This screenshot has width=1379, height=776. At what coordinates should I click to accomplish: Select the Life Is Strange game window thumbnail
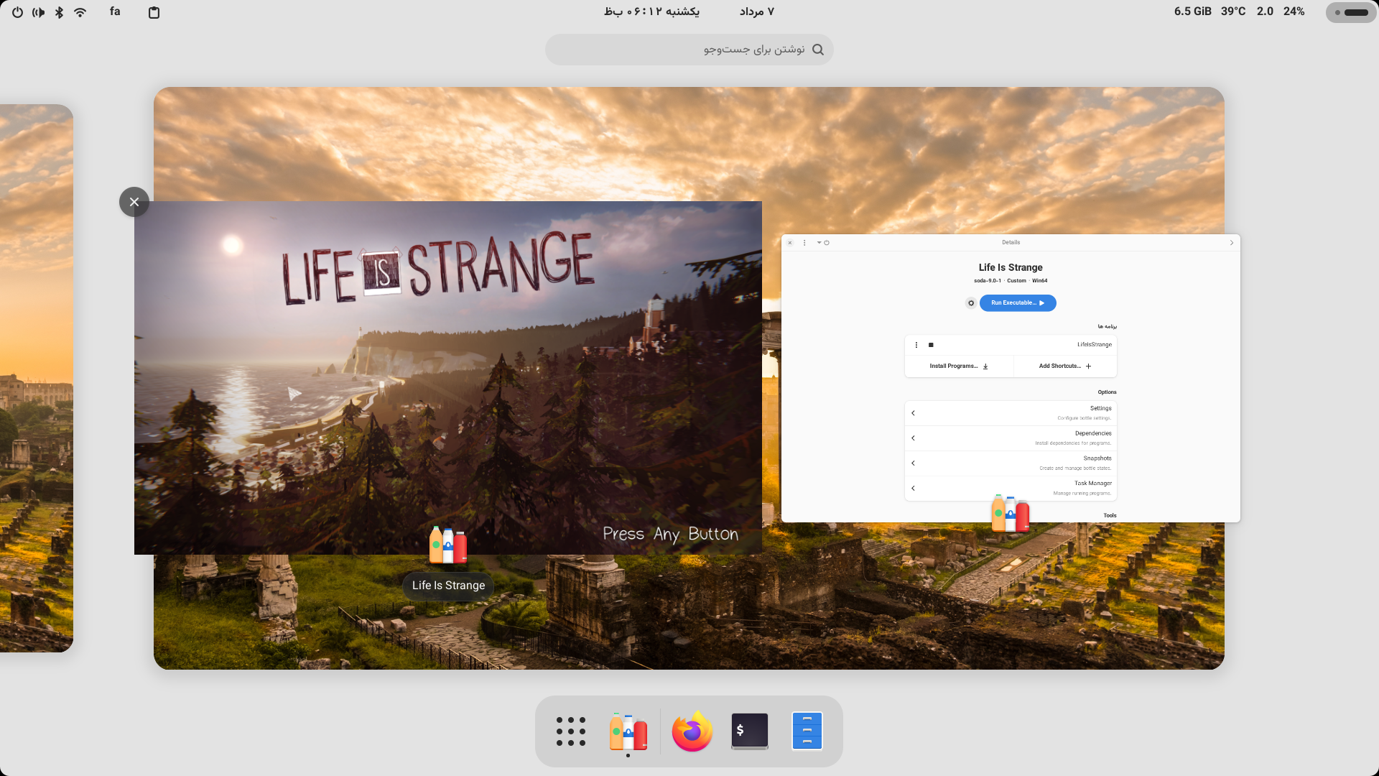tap(448, 377)
